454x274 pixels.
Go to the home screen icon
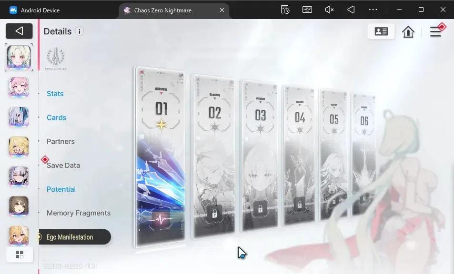pyautogui.click(x=408, y=31)
